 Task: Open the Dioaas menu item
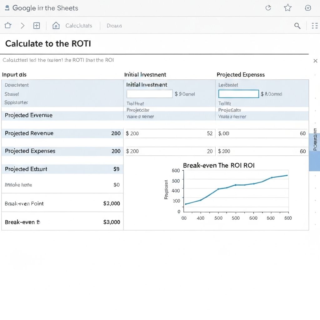pyautogui.click(x=114, y=26)
